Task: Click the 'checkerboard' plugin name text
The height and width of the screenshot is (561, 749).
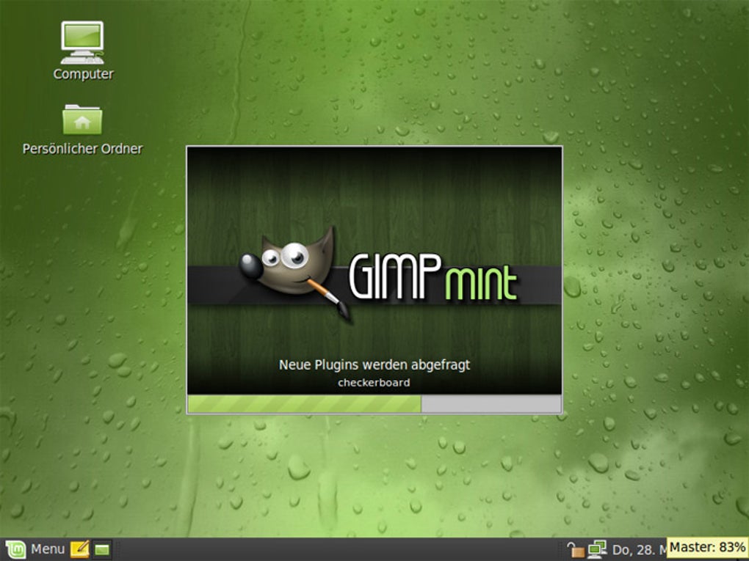Action: (x=374, y=383)
